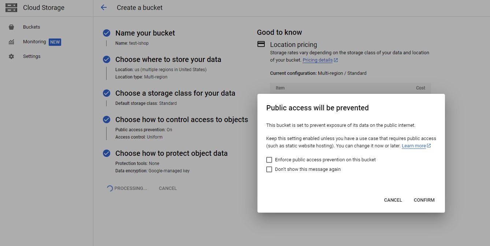Check Don't show this message again

point(269,169)
